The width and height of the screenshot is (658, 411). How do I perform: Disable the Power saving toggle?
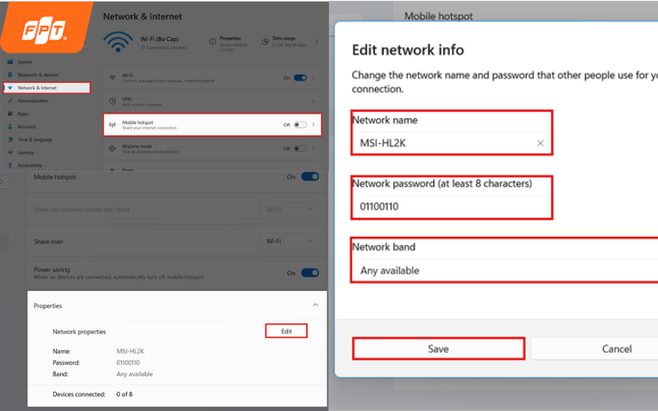point(309,273)
